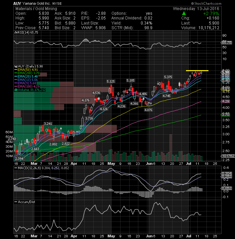235x239 pixels.
Task: Click the May label under the price chart
Action: 111,163
